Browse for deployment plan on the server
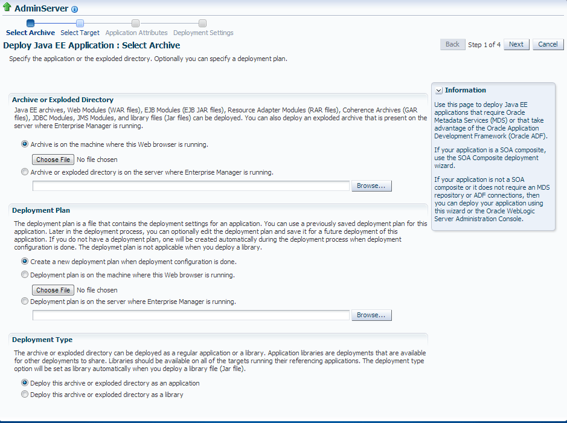Screen dimensions: 567x423 371,315
